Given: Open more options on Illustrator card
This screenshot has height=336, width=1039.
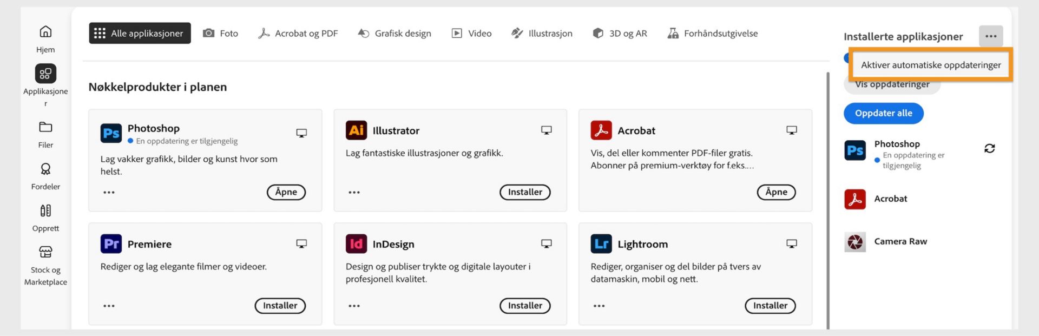Looking at the screenshot, I should (x=354, y=192).
